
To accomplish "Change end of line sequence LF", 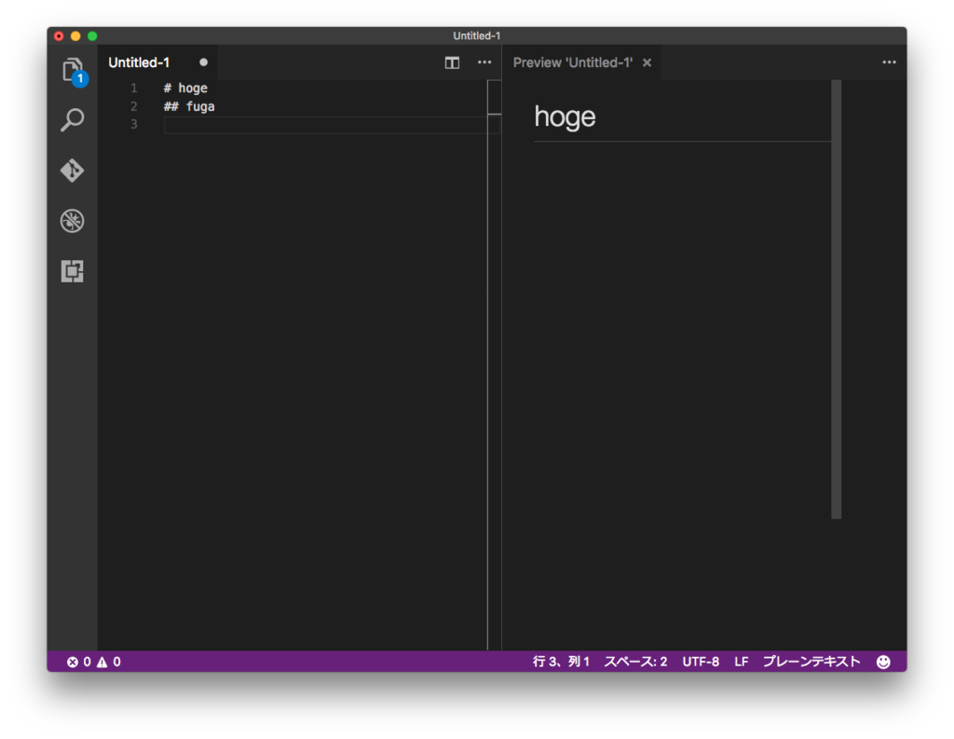I will [741, 662].
